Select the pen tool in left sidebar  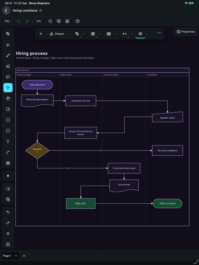click(8, 34)
